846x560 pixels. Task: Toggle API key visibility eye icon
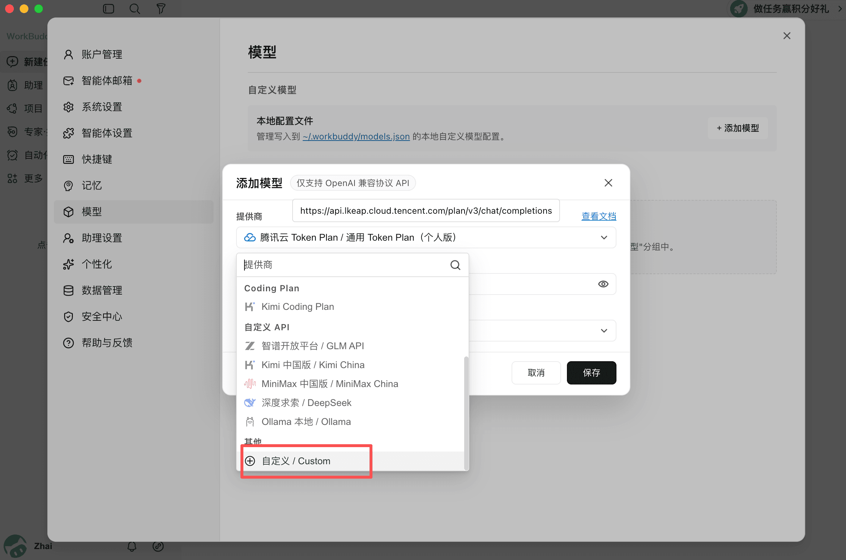603,284
